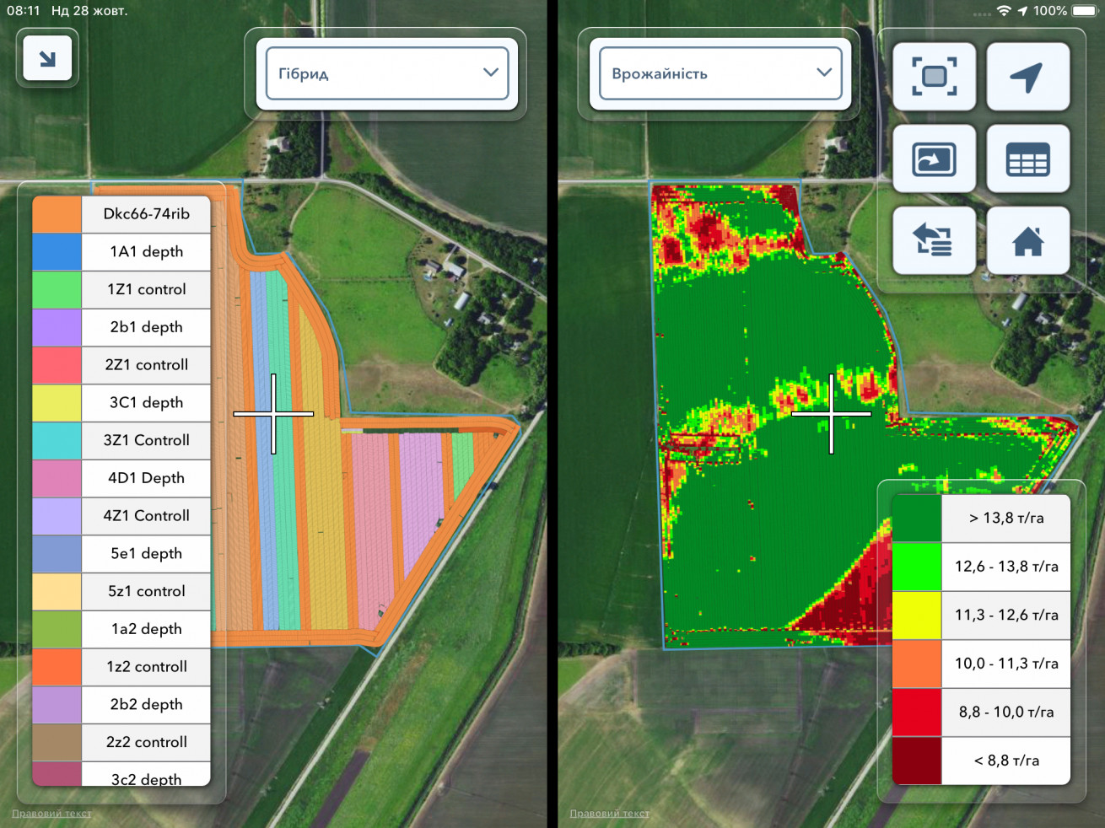Open the Врожайність layer dropdown
1105x828 pixels.
point(720,73)
